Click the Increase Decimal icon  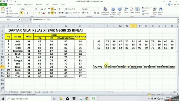click(x=95, y=13)
